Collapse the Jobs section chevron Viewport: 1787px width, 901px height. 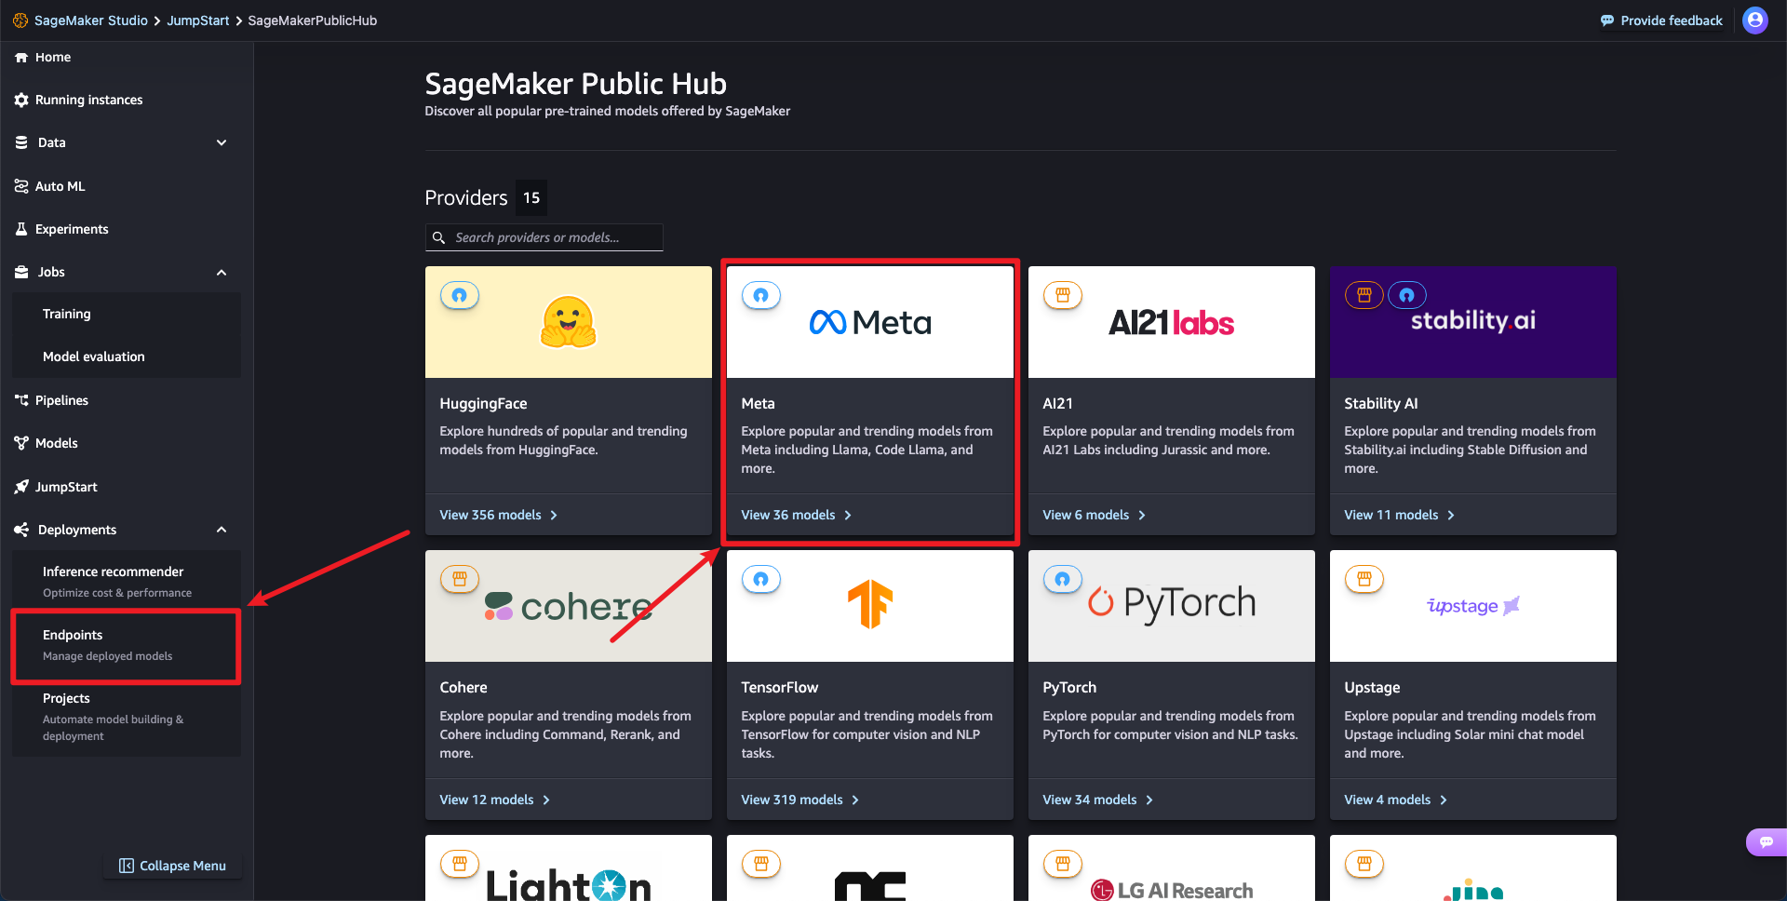pyautogui.click(x=222, y=272)
